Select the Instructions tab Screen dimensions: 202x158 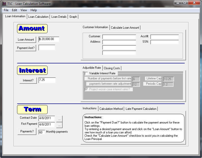[90, 108]
